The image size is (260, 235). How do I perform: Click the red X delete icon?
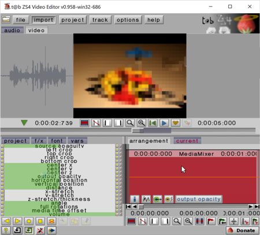click(40, 230)
